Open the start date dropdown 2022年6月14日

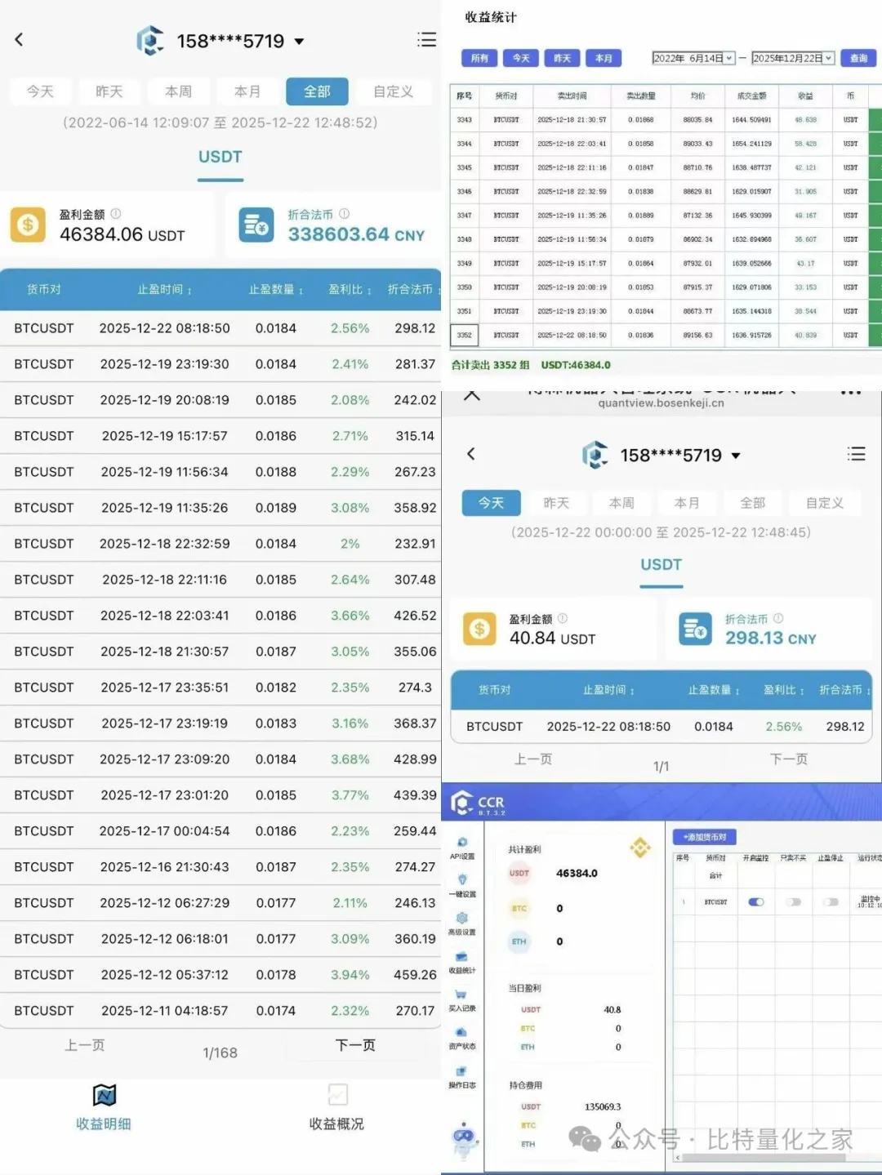coord(693,58)
